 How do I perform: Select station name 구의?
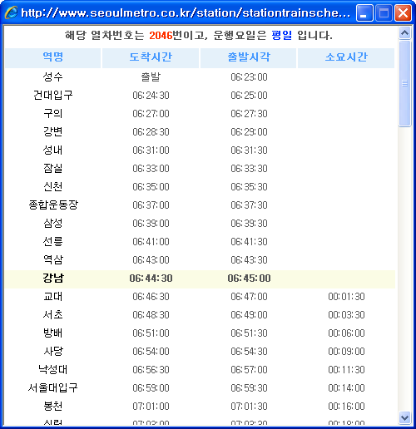(x=52, y=113)
